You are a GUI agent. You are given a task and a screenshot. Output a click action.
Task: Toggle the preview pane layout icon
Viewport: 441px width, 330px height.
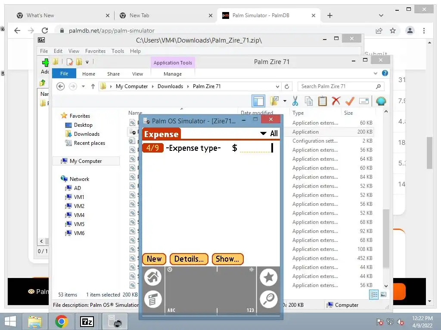(258, 101)
